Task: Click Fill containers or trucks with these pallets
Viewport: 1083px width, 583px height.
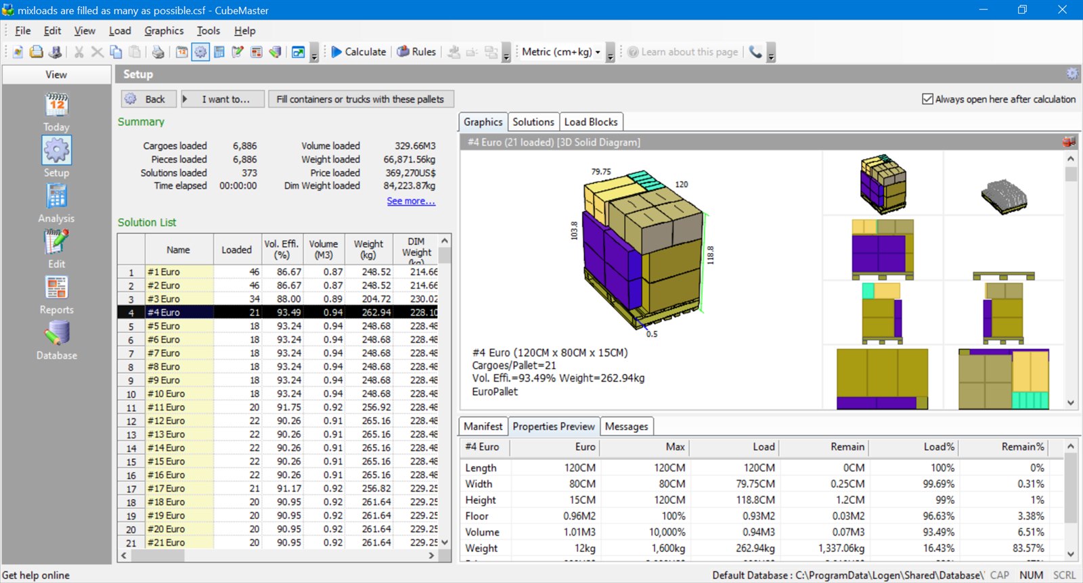Action: point(361,99)
